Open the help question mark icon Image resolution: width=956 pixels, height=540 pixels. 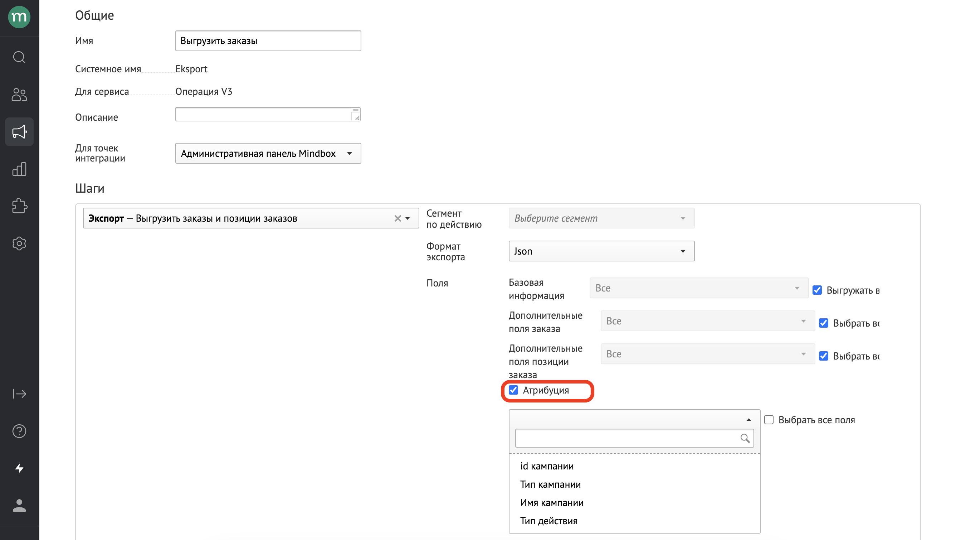point(19,431)
